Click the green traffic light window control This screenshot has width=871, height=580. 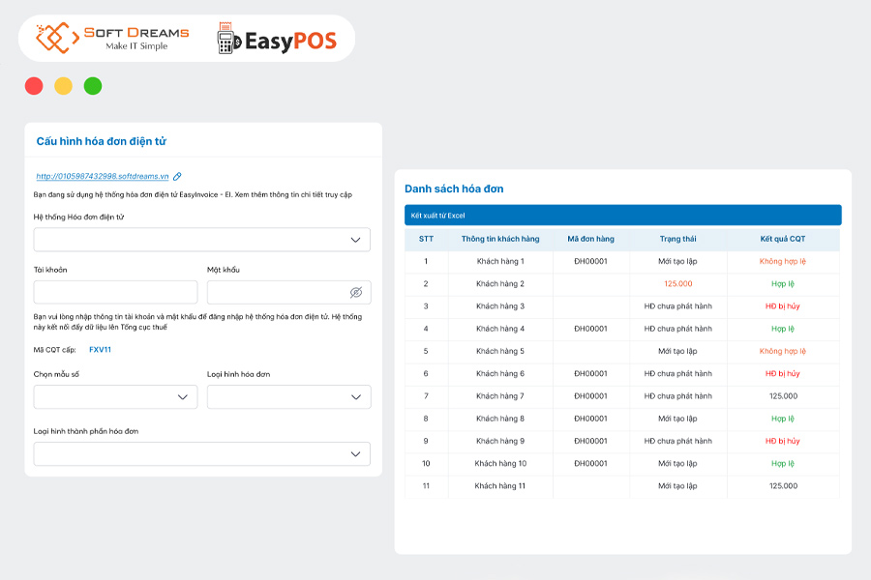[x=93, y=85]
